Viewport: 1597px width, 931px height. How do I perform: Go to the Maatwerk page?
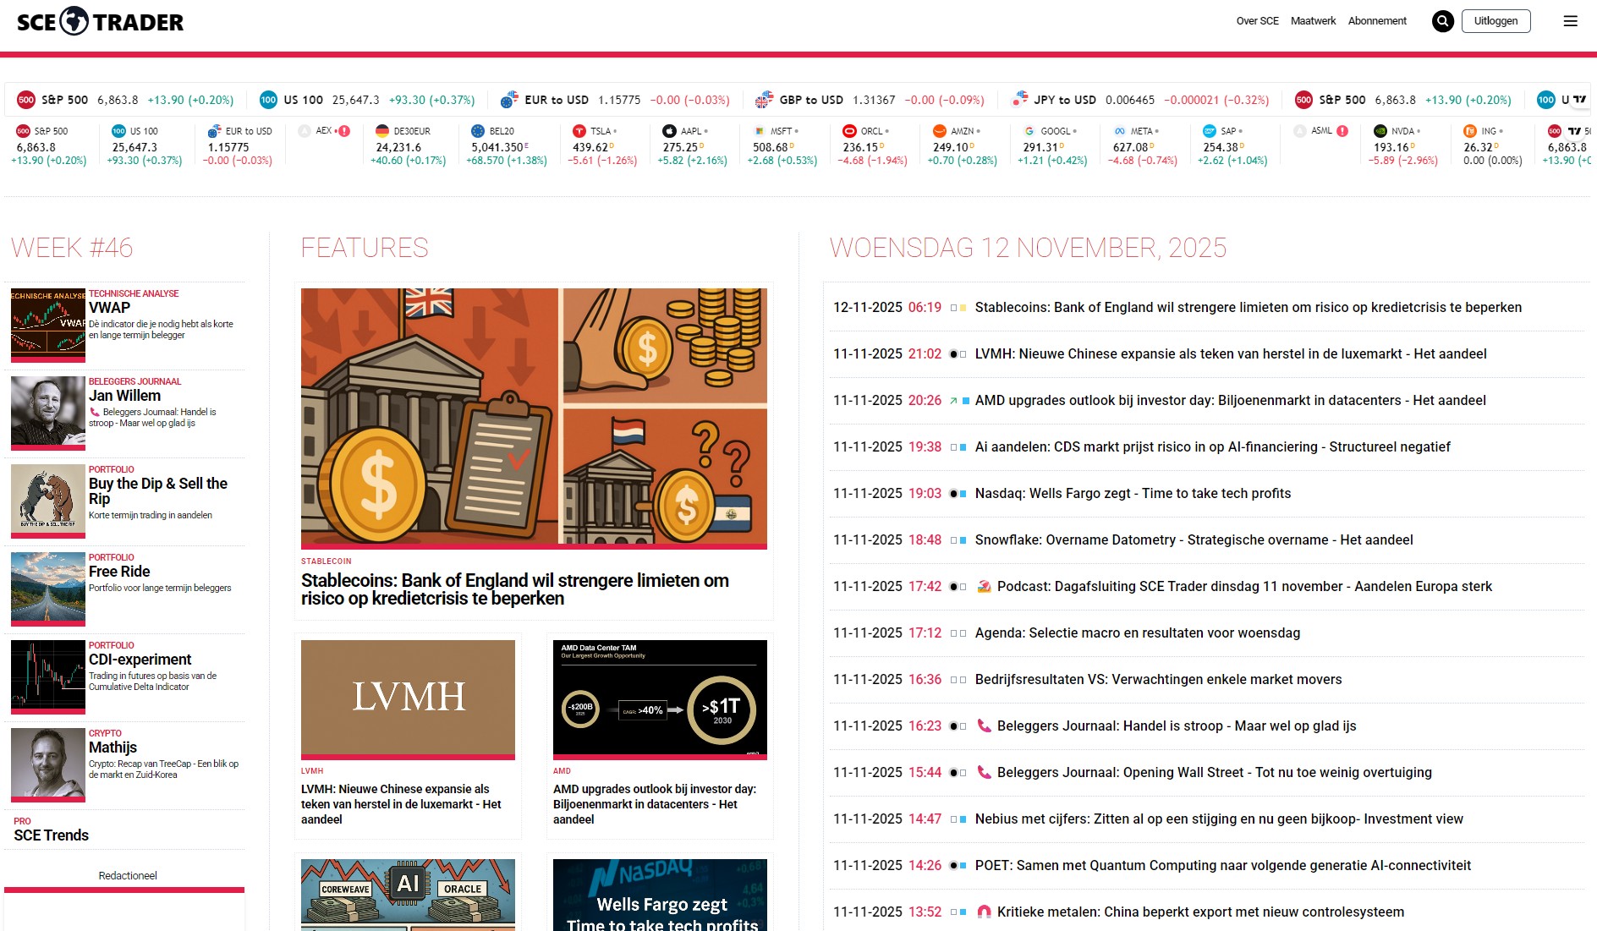click(x=1313, y=21)
